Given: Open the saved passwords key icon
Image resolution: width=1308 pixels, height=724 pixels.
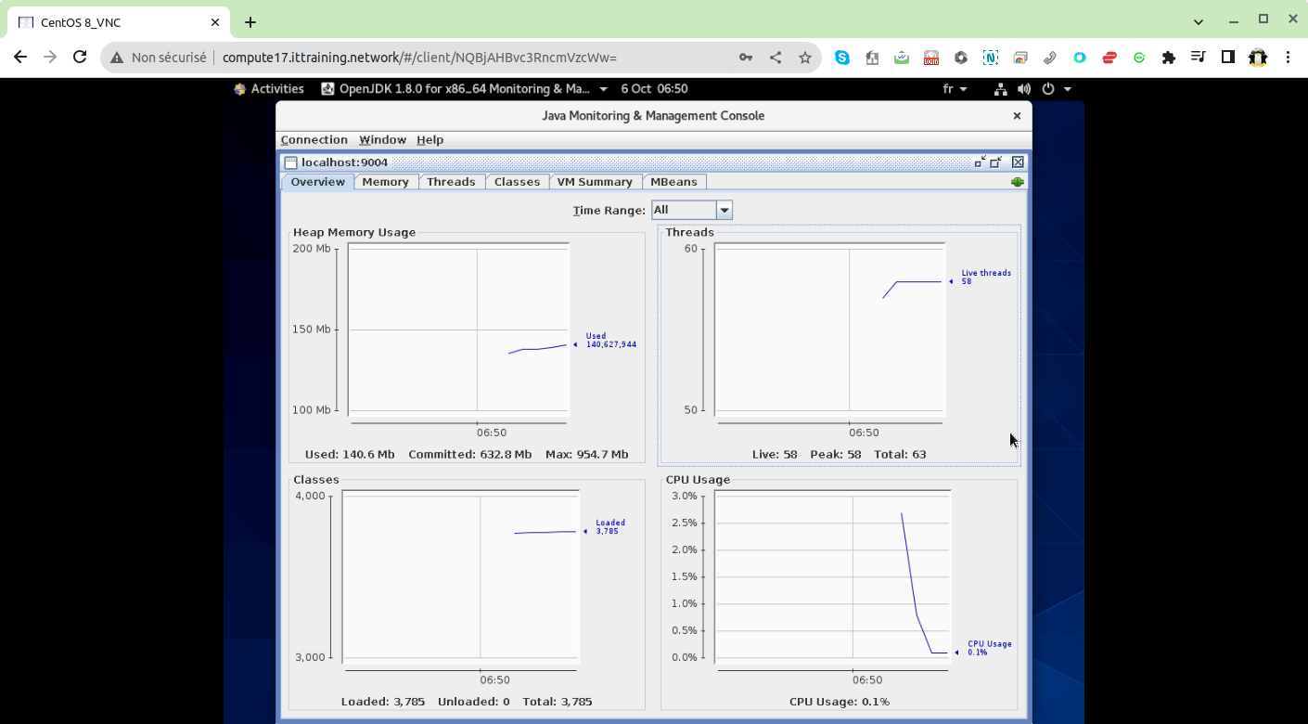Looking at the screenshot, I should (x=746, y=58).
